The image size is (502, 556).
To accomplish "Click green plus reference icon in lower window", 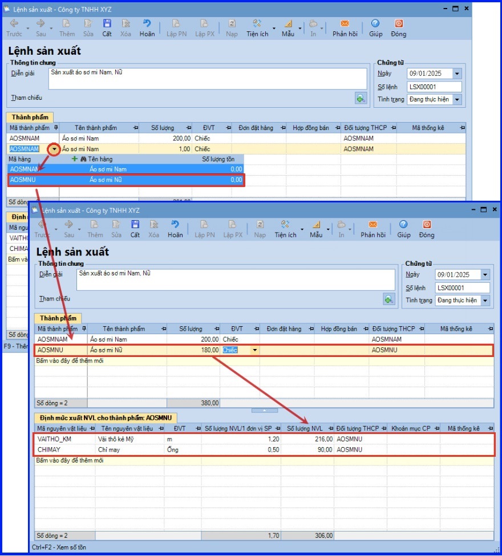I will click(x=388, y=299).
